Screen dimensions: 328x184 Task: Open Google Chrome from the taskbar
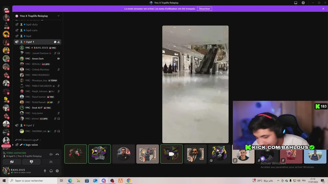tap(129, 181)
